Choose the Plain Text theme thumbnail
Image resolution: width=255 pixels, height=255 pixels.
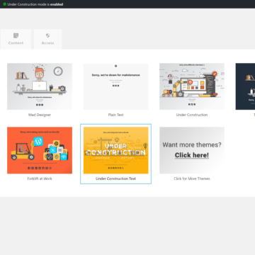(115, 86)
